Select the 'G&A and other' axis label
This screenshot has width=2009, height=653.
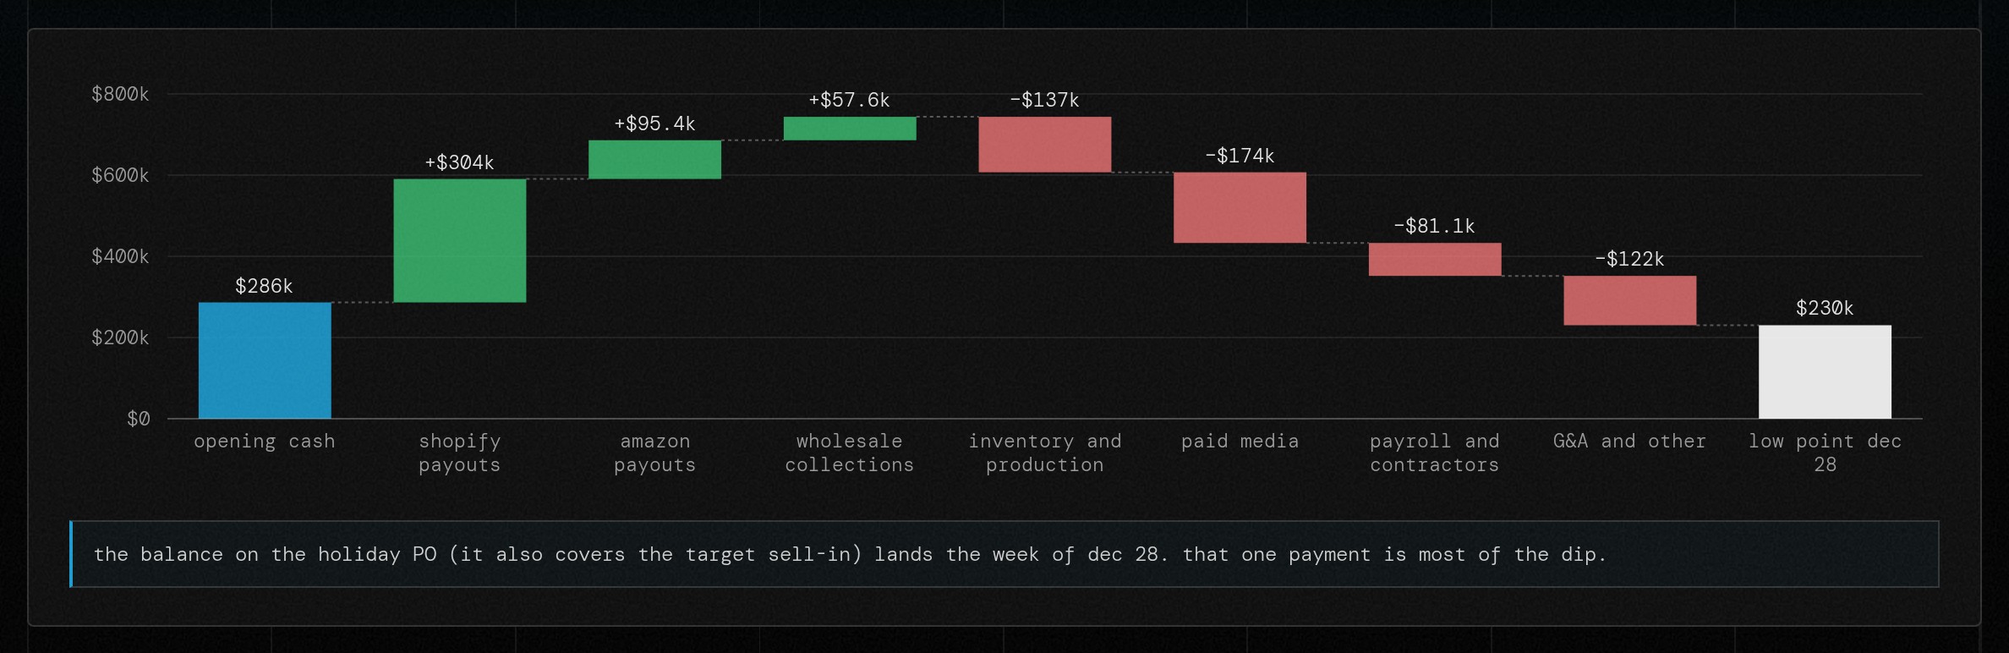tap(1629, 441)
